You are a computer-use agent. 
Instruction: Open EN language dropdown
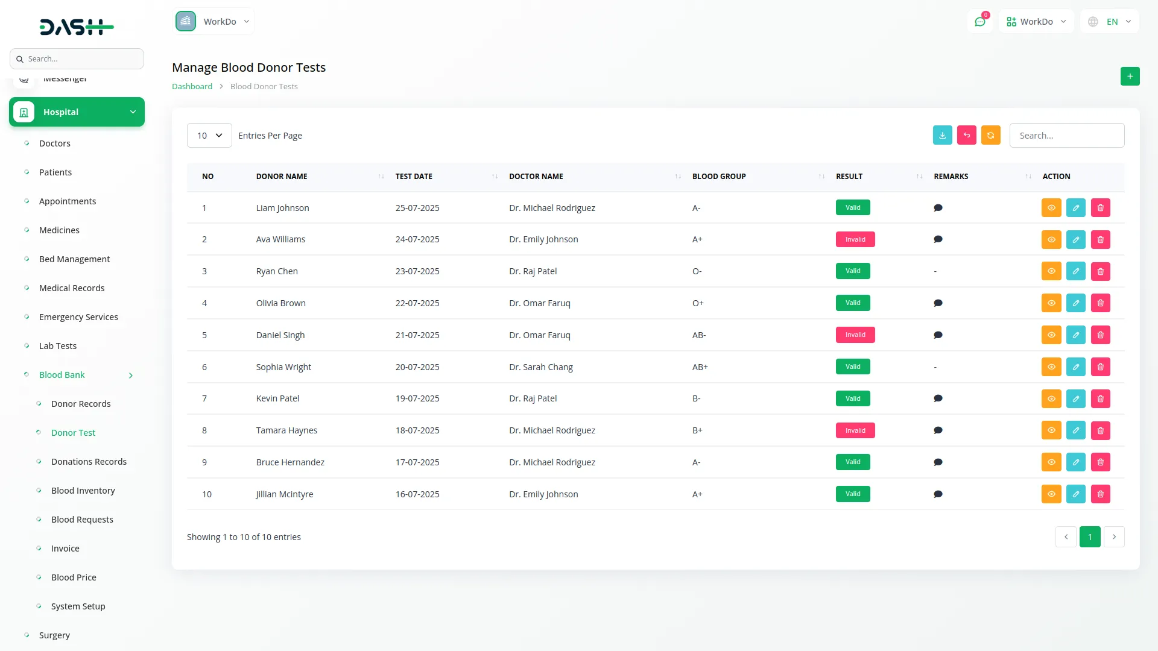[x=1111, y=22]
